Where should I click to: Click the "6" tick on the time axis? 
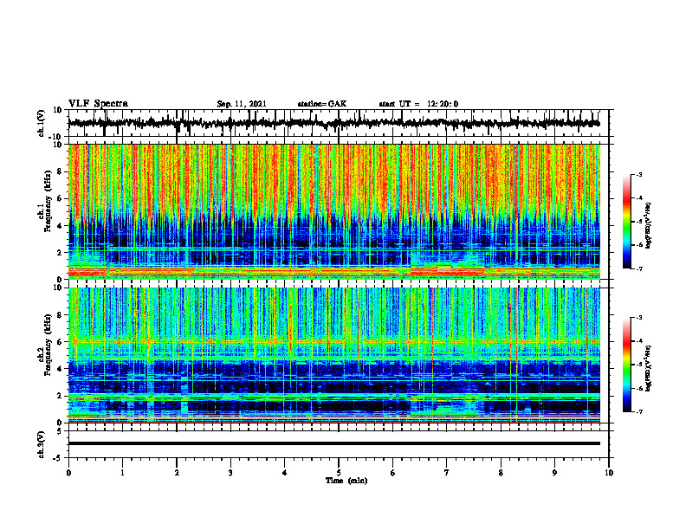(393, 473)
